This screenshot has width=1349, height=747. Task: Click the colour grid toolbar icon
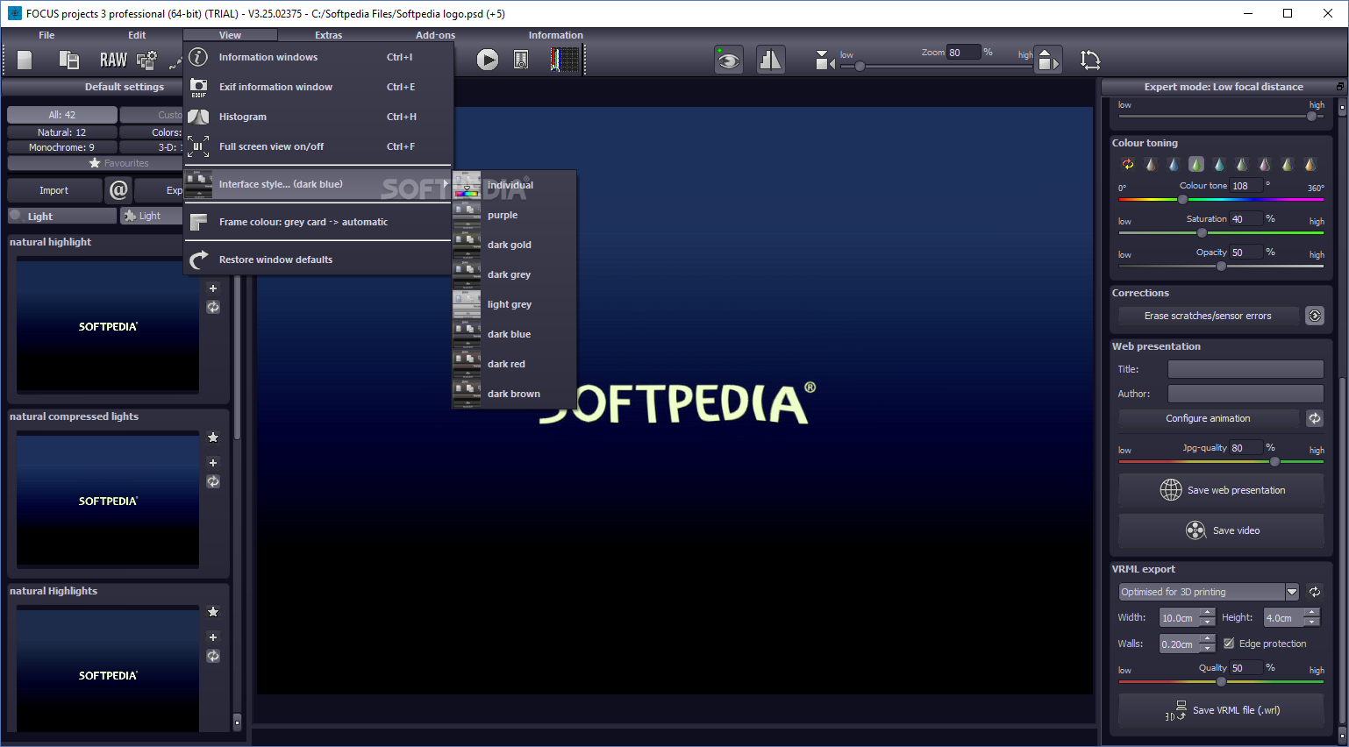[565, 60]
